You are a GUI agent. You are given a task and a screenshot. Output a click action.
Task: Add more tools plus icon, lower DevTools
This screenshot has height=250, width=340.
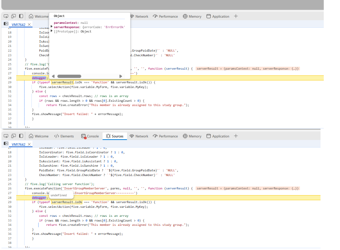tap(236, 136)
